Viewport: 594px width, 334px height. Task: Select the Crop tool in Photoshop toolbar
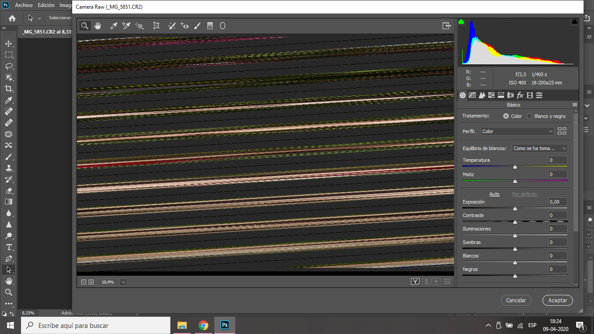tap(9, 89)
